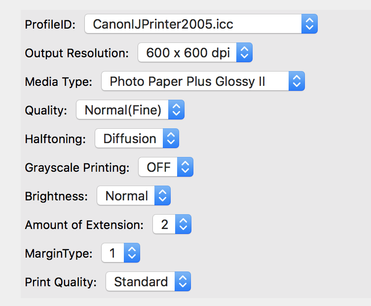The width and height of the screenshot is (371, 306).
Task: Click blue chevron arrows next to Diffusion
Action: point(171,139)
